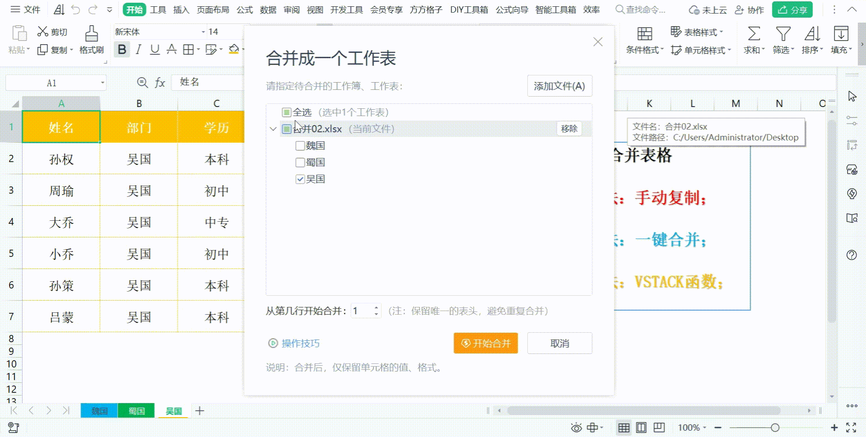
Task: Click the 取消 (Cancel) button
Action: 559,344
